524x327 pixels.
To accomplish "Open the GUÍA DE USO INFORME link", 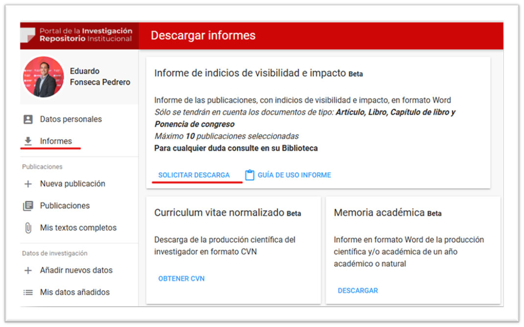I will click(294, 175).
